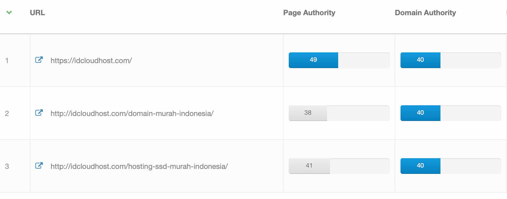This screenshot has height=199, width=507.
Task: Click Domain Authority 40 bar in row 3
Action: tap(420, 166)
